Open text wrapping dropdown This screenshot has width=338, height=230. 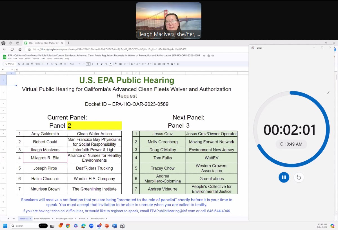coord(144,64)
